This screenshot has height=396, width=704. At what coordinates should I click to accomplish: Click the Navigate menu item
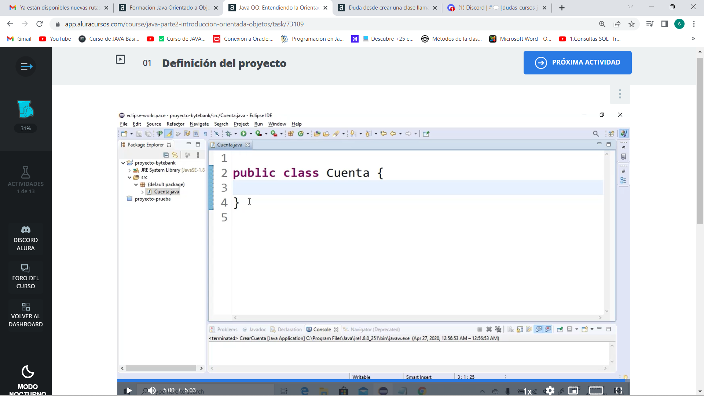(x=199, y=124)
